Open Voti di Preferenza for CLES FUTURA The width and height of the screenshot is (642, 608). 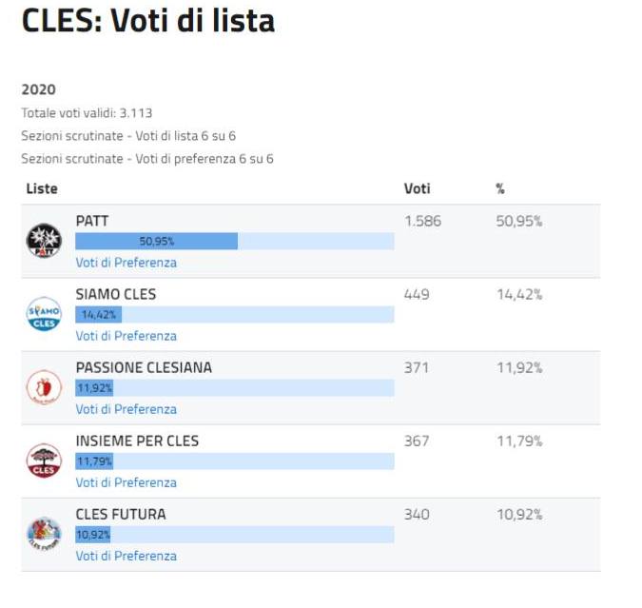click(126, 556)
